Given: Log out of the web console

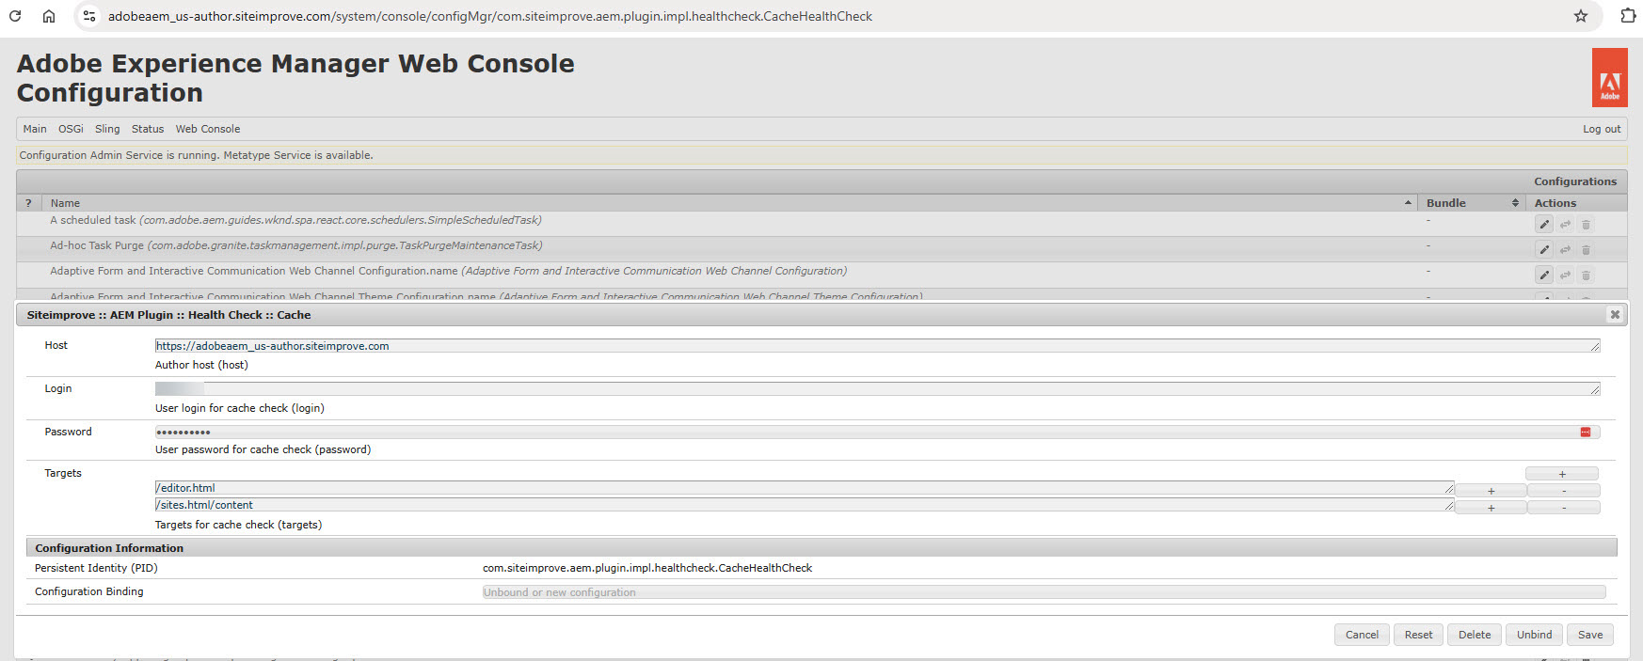Looking at the screenshot, I should pos(1602,129).
